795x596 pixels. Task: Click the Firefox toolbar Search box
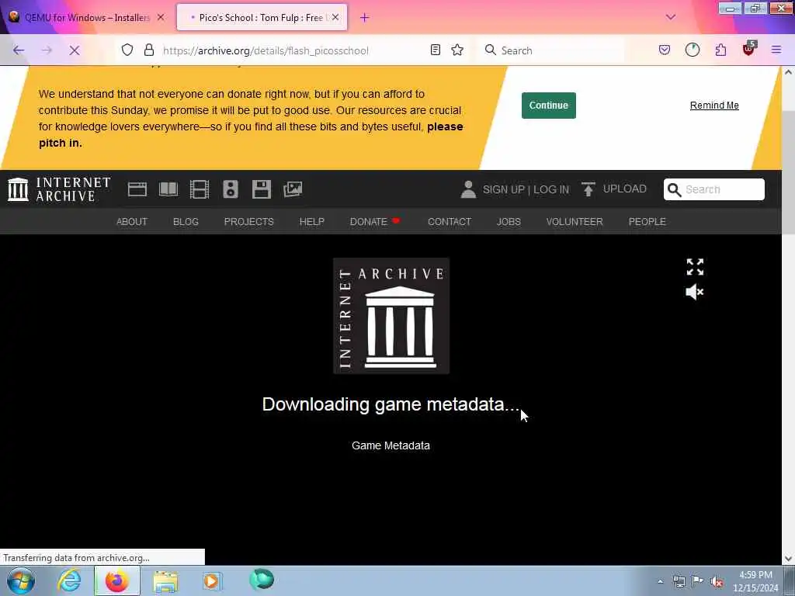[553, 50]
